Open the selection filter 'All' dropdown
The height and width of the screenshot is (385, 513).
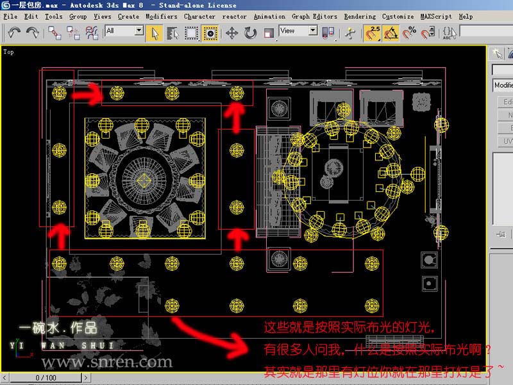pyautogui.click(x=124, y=31)
